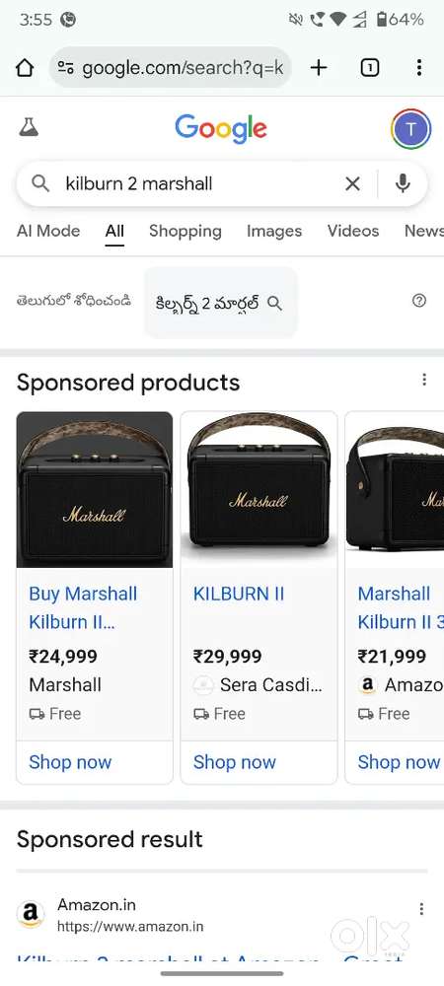Start voice search with microphone icon
Screen dimensions: 444x986
click(403, 183)
